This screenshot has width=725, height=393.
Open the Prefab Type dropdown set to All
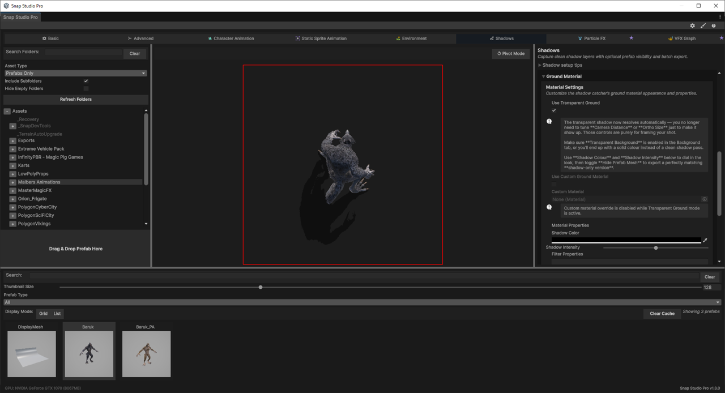point(362,302)
